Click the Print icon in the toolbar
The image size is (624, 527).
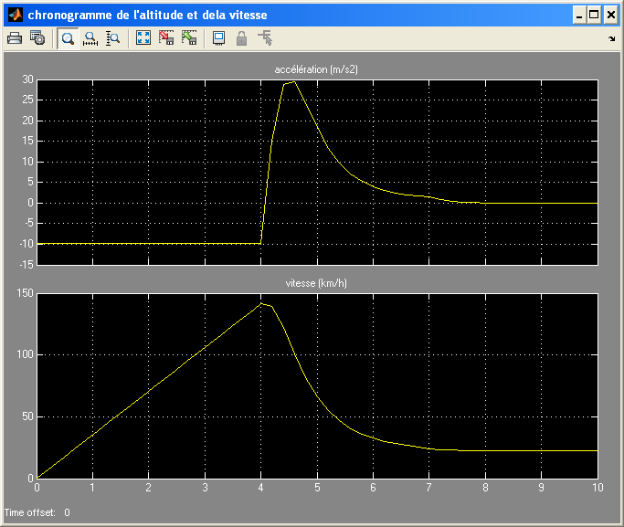click(x=15, y=38)
